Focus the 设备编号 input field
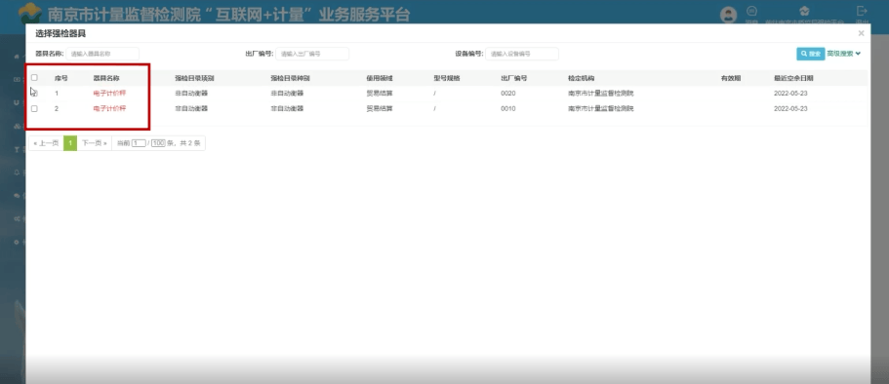This screenshot has height=384, width=889. tap(522, 54)
